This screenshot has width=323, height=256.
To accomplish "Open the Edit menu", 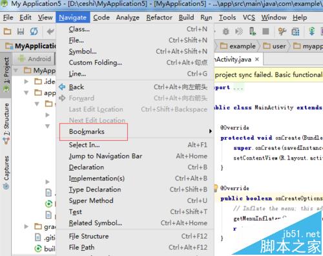I will [25, 17].
